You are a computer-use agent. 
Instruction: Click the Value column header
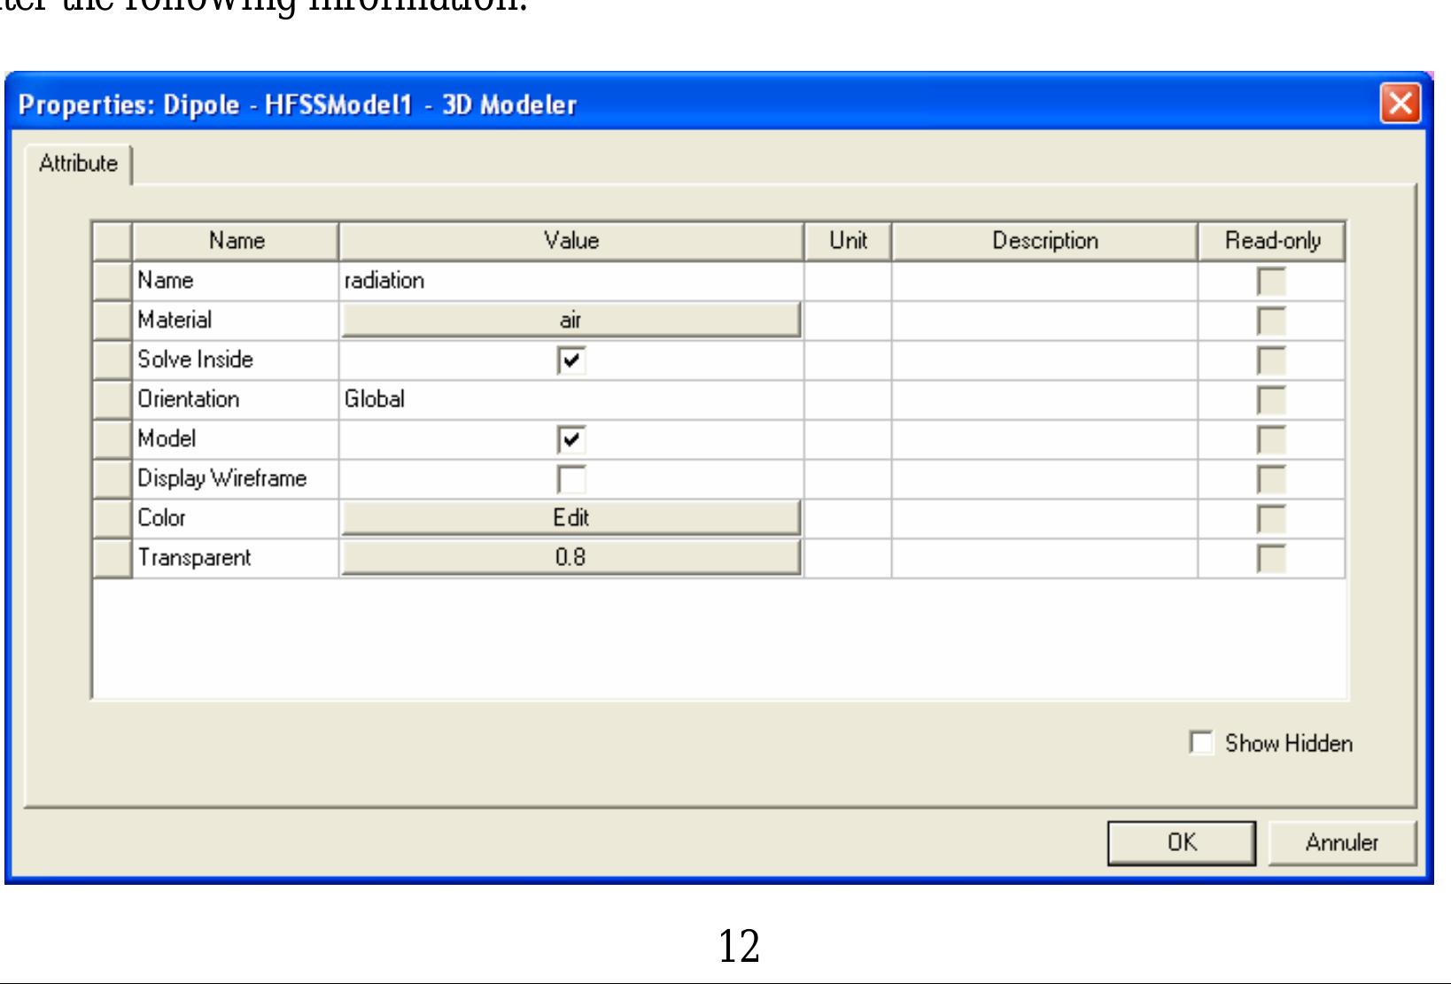571,240
